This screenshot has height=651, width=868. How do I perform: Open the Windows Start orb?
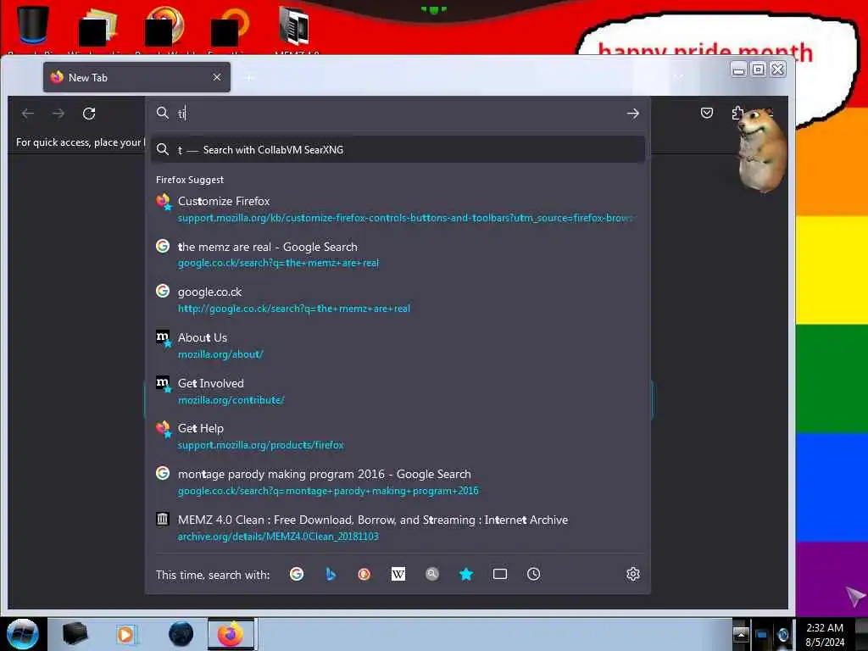click(23, 634)
